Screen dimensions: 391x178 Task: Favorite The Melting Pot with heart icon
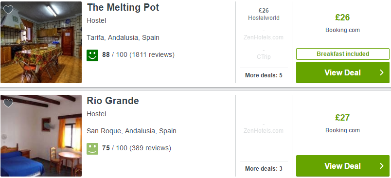pyautogui.click(x=8, y=10)
